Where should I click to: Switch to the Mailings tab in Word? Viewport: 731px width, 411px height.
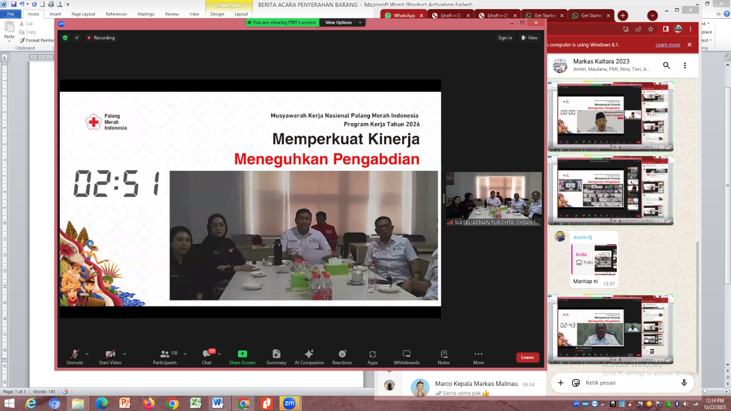click(146, 14)
